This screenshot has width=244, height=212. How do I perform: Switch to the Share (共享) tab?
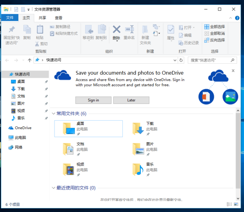coord(42,18)
